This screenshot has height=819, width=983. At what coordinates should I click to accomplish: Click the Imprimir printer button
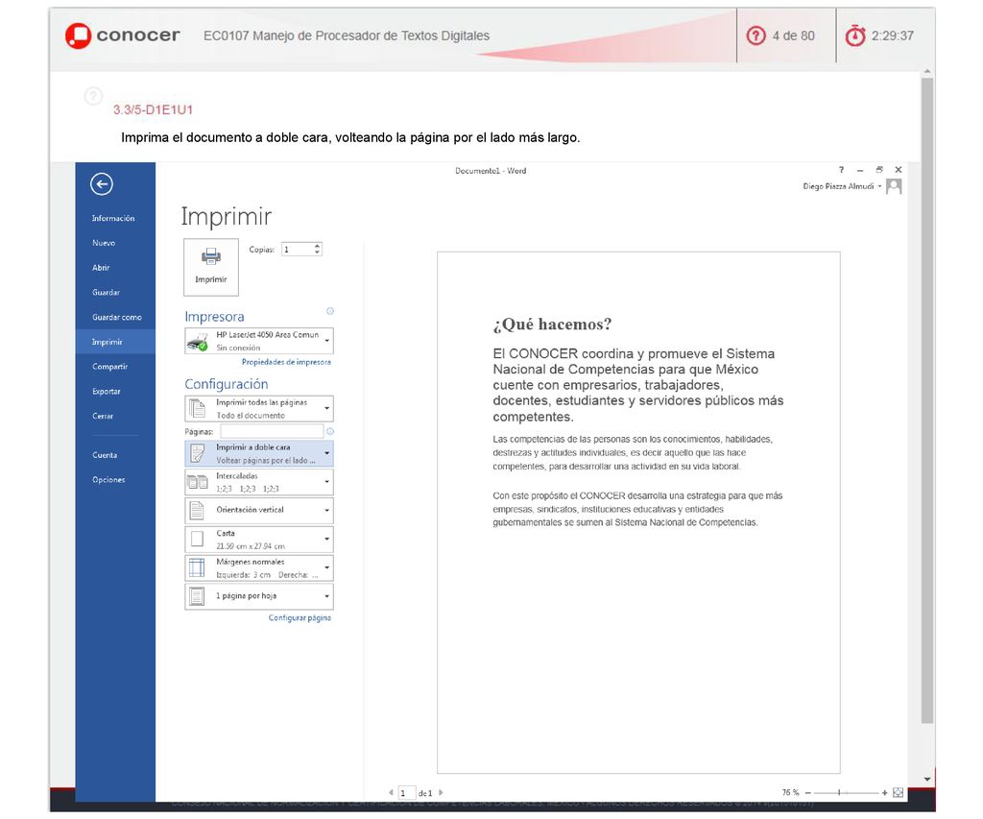click(210, 267)
